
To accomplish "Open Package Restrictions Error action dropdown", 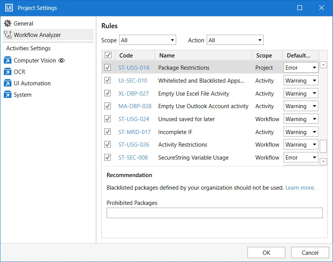I will pyautogui.click(x=301, y=67).
